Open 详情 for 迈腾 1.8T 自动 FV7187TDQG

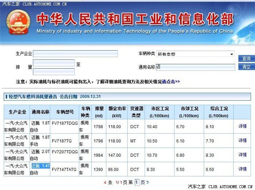[x=243, y=126]
